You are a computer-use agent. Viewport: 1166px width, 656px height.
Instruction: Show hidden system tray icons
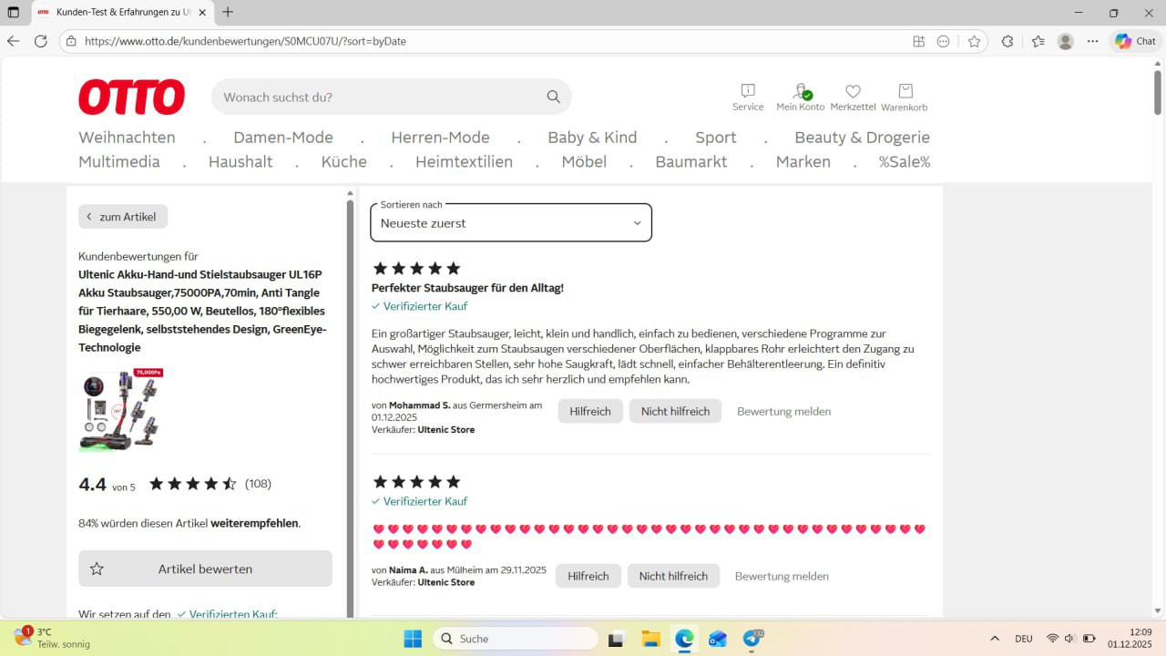[x=994, y=639]
